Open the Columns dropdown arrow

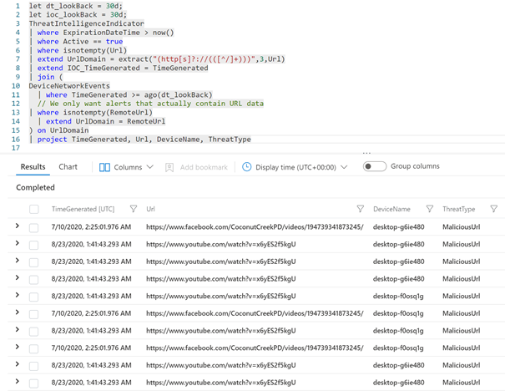150,167
